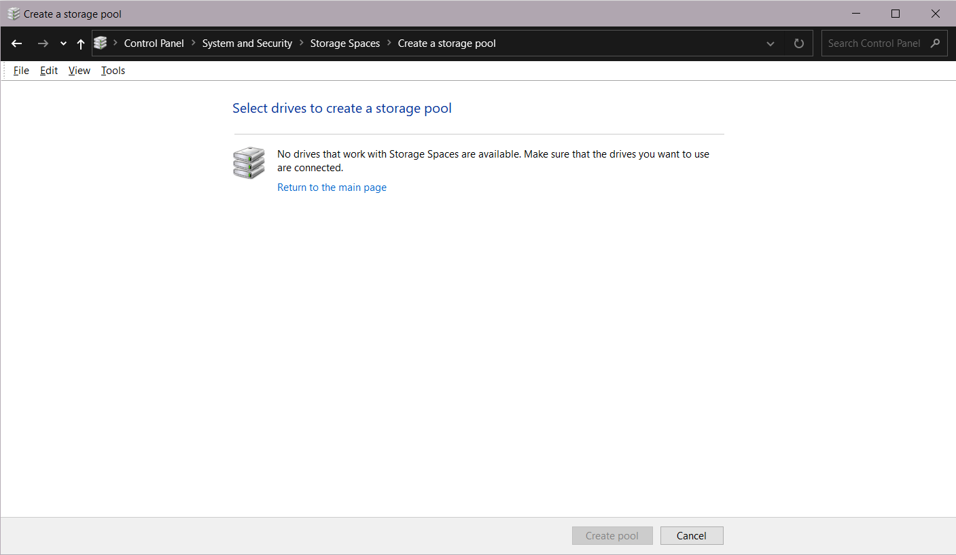Expand chevron after Control Panel breadcrumb
The height and width of the screenshot is (555, 956).
click(x=194, y=43)
